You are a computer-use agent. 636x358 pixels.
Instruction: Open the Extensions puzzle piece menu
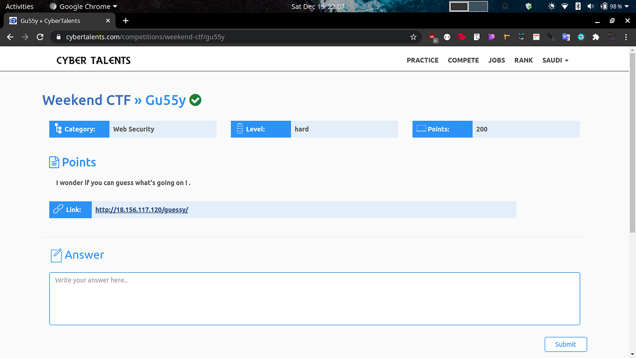coord(596,37)
